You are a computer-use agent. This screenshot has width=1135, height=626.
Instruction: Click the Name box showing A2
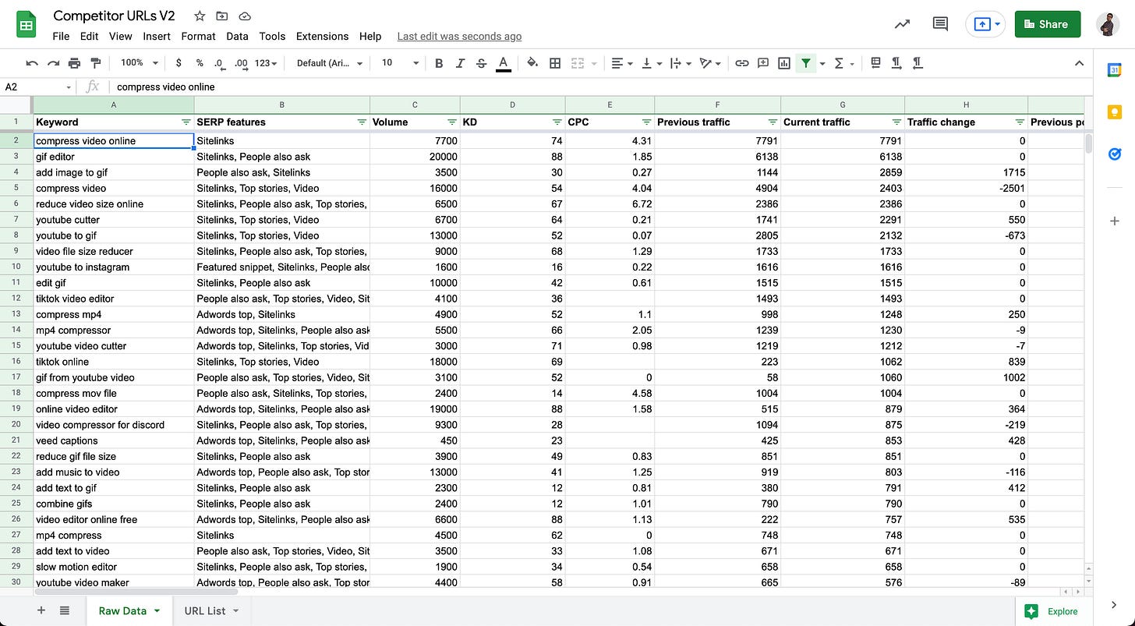37,87
